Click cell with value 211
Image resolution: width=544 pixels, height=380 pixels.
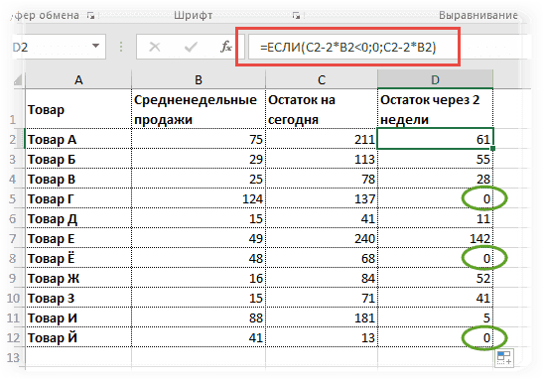point(322,139)
